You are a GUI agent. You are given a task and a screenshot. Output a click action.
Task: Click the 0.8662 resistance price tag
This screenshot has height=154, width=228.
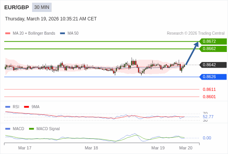[x=213, y=49]
